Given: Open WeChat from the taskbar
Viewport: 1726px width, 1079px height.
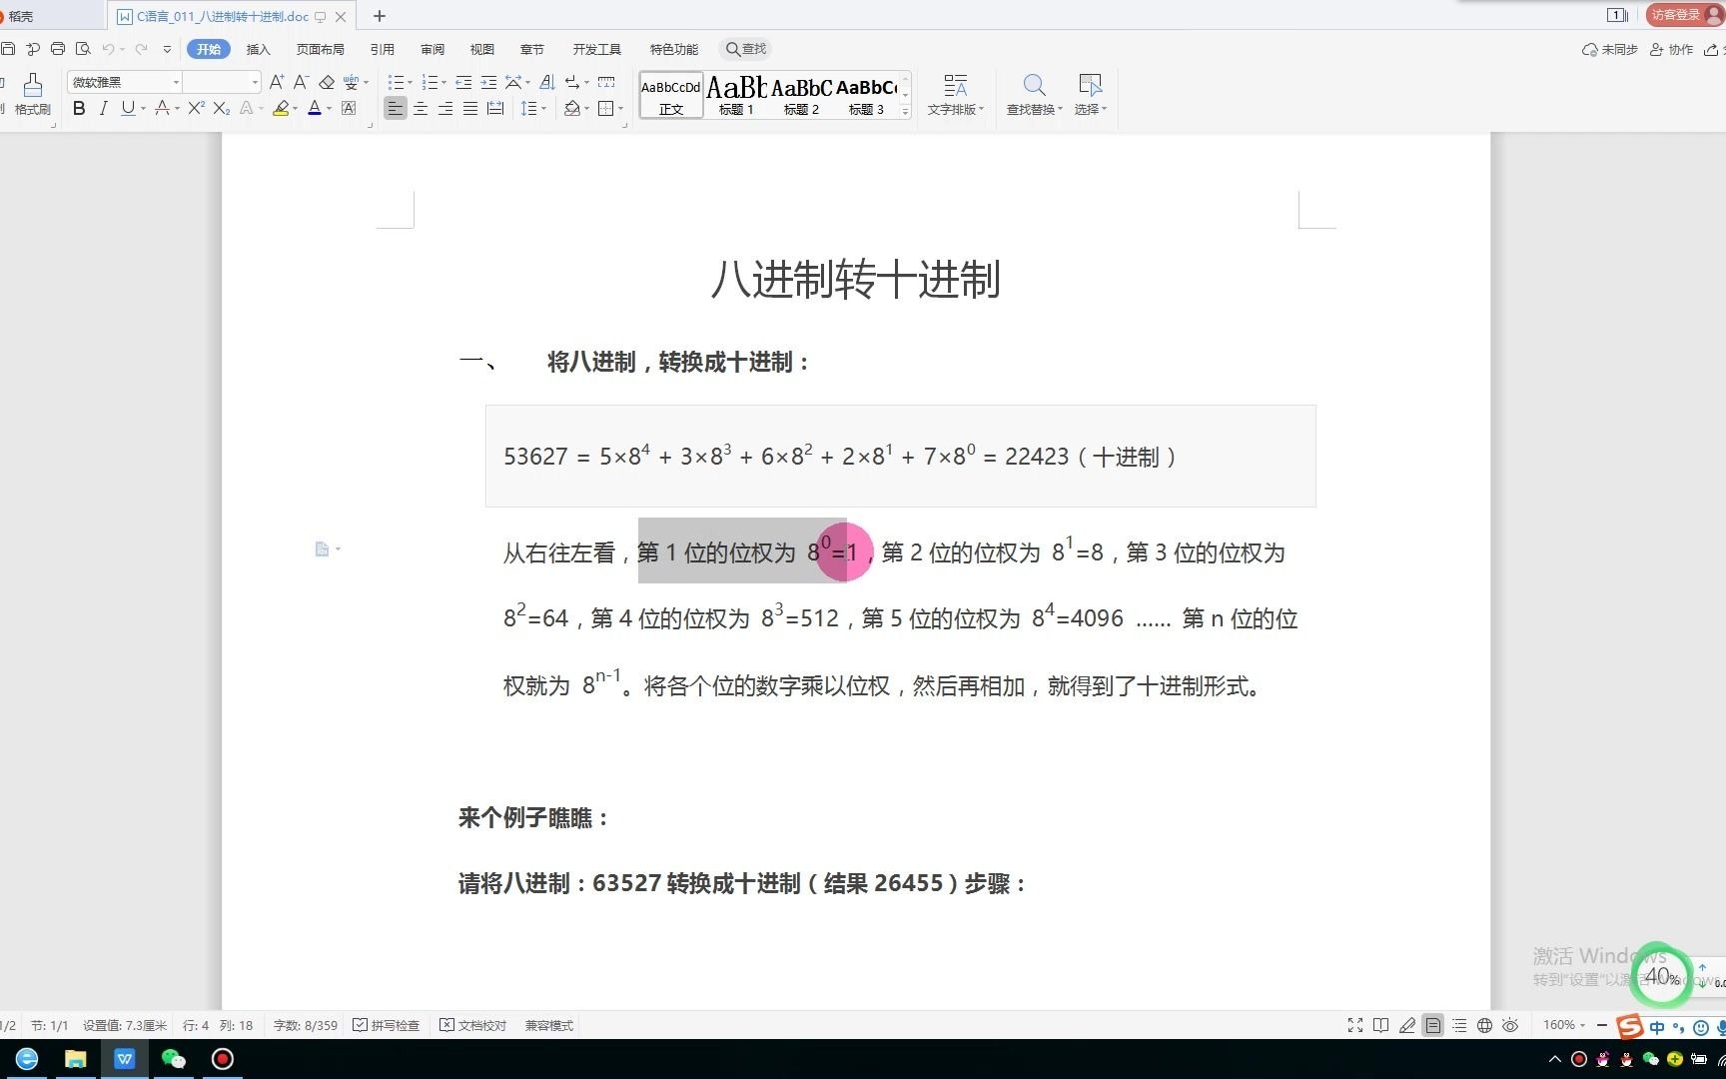Looking at the screenshot, I should (x=174, y=1059).
